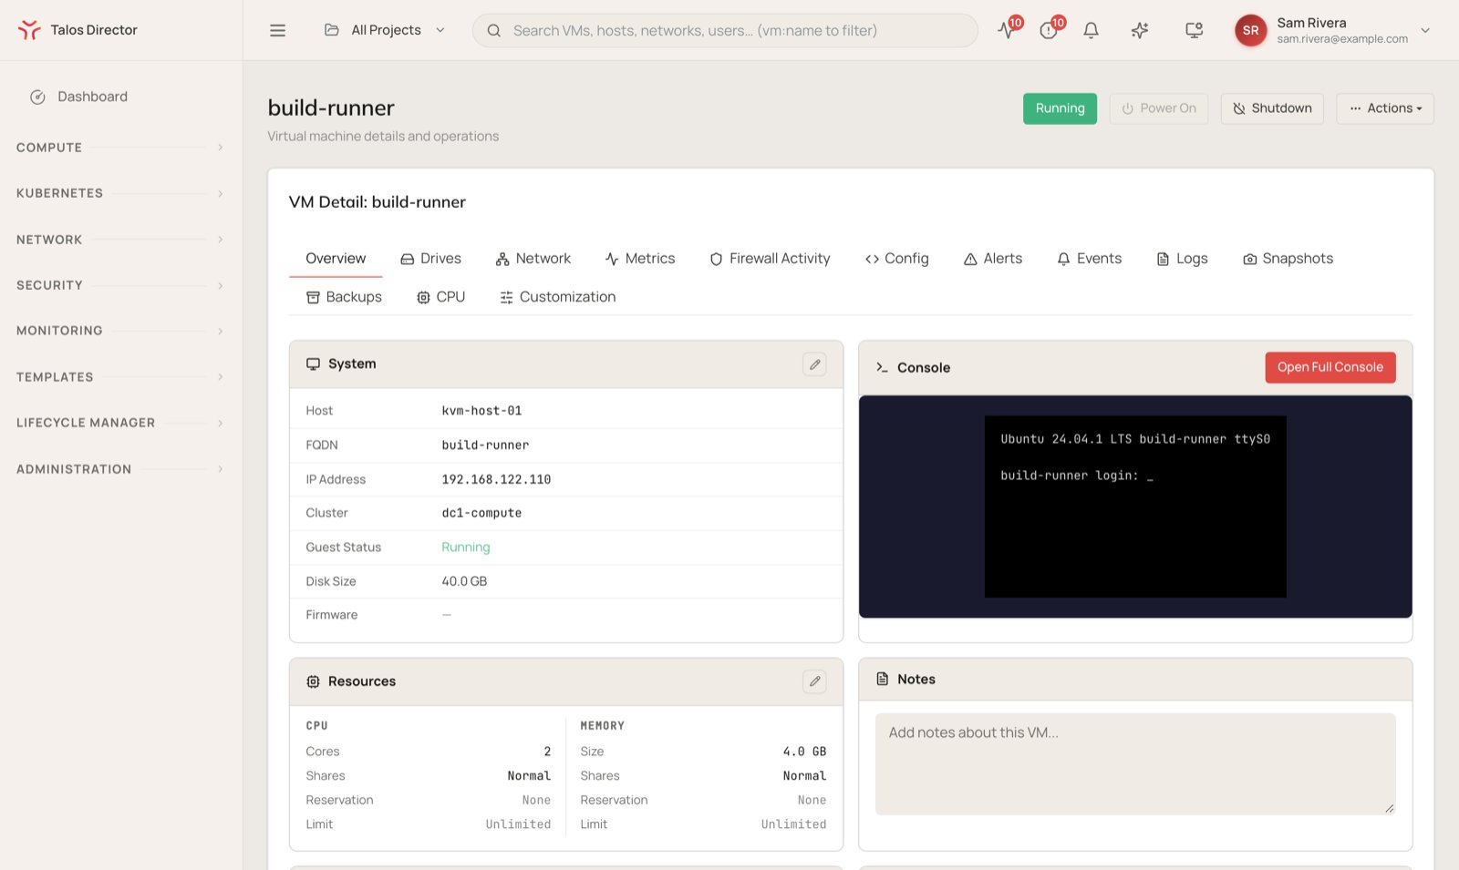The height and width of the screenshot is (870, 1459).
Task: Switch to the Drives tab
Action: tap(431, 259)
